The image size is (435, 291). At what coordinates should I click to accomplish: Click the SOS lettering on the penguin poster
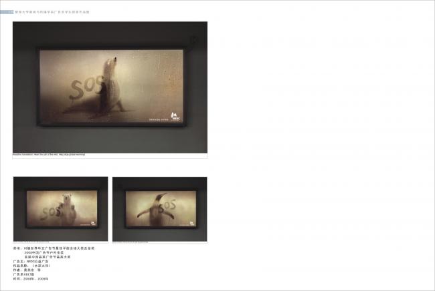click(x=167, y=207)
